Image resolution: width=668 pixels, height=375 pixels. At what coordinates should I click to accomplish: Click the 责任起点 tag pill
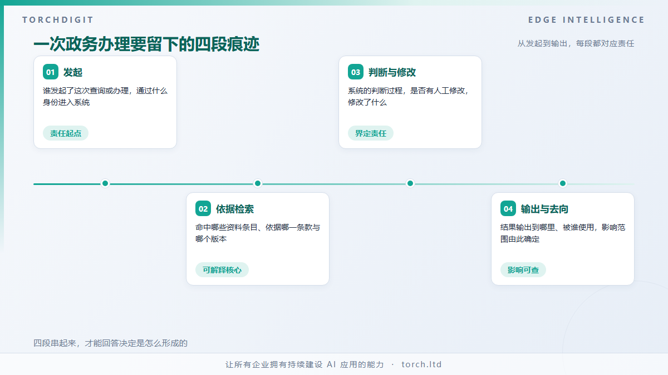[66, 133]
